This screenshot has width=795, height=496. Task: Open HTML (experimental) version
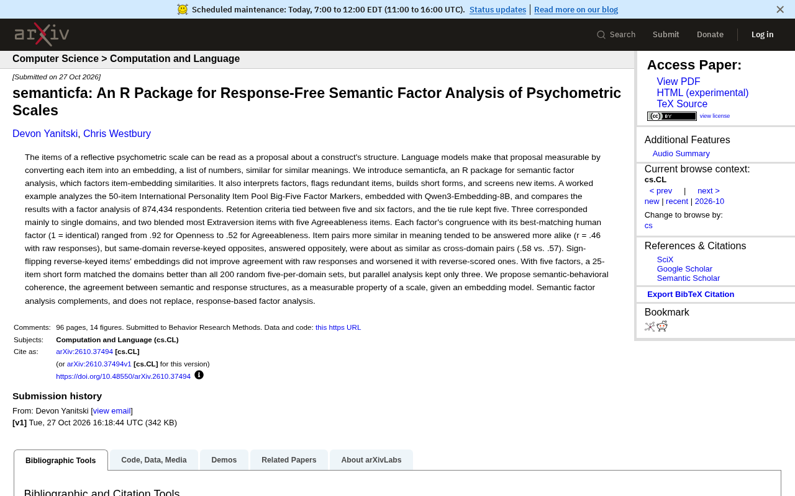coord(702,93)
